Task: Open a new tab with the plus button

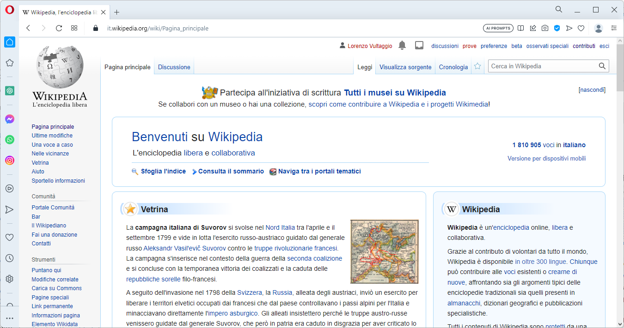Action: [x=116, y=12]
